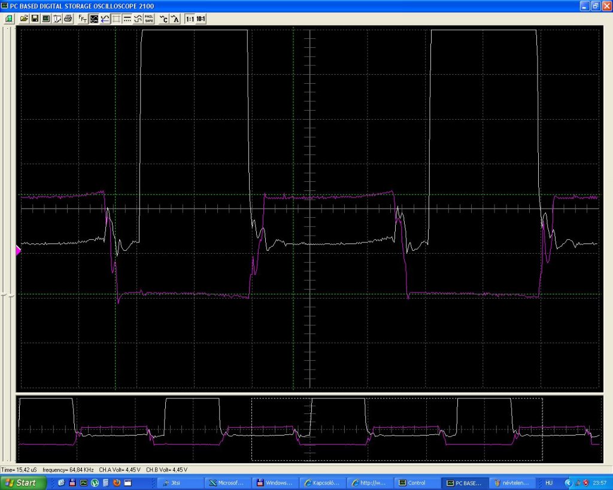Switch to the Control taskbar window
Screen dimensions: 613x490
417,483
